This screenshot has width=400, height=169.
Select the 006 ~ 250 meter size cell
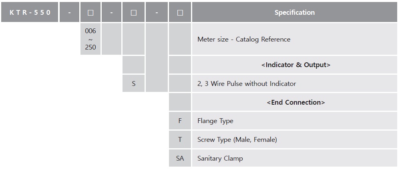pyautogui.click(x=90, y=39)
